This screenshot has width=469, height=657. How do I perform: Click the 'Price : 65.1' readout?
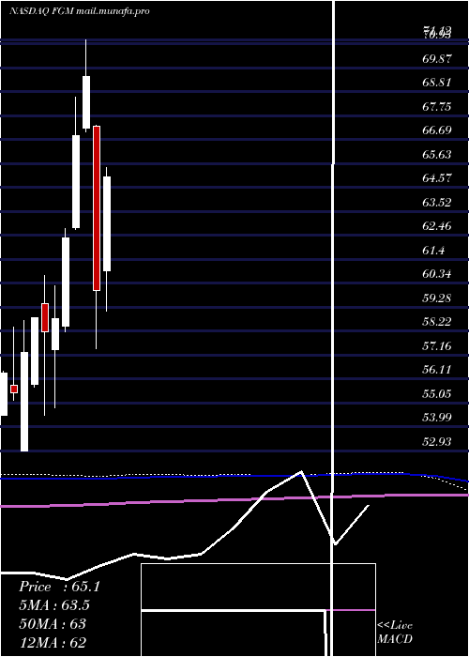tap(59, 587)
